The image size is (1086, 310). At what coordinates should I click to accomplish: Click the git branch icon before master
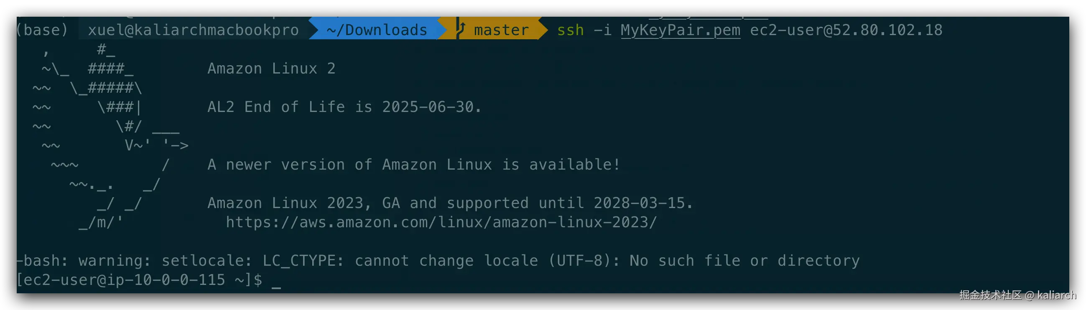(461, 29)
